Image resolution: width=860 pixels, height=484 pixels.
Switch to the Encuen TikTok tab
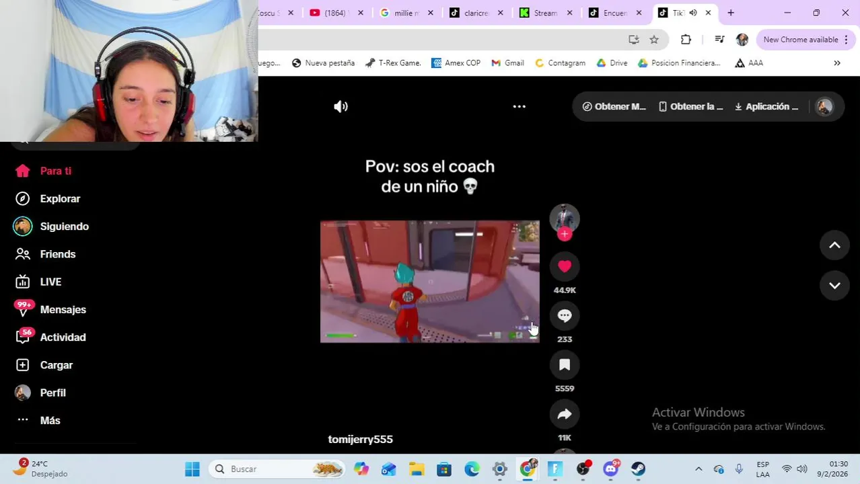pyautogui.click(x=614, y=13)
